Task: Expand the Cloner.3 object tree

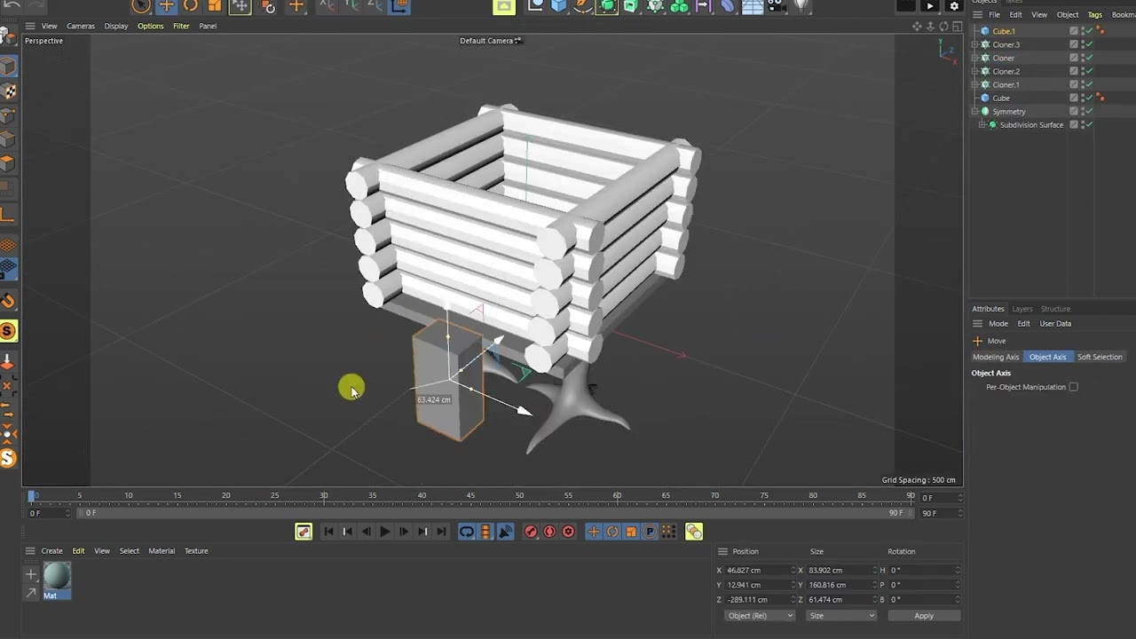Action: tap(974, 44)
